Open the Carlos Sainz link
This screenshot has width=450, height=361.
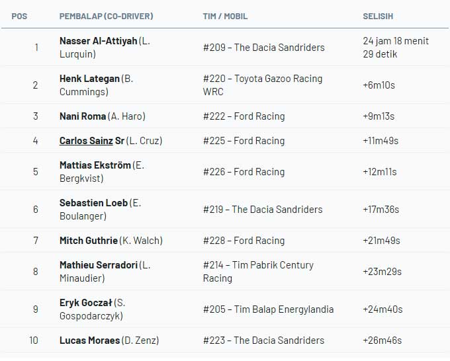pyautogui.click(x=86, y=141)
